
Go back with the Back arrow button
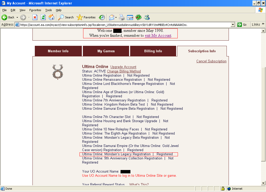click(8, 17)
